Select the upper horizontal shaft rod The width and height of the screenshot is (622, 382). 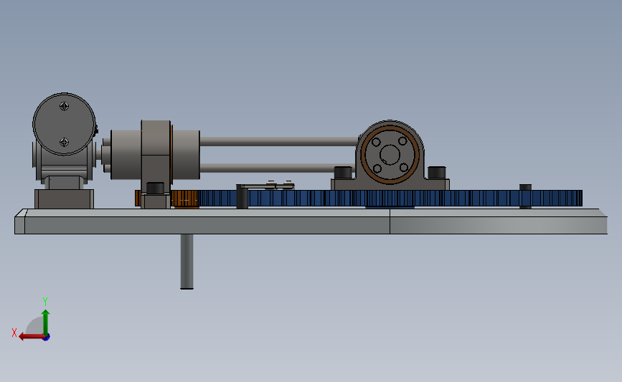click(279, 141)
